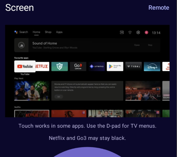Open the shield security icon
177x157 pixels.
coord(130,32)
